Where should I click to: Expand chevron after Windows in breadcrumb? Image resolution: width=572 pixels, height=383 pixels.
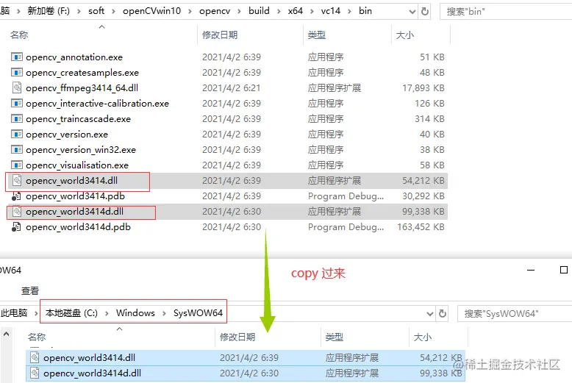tap(164, 313)
